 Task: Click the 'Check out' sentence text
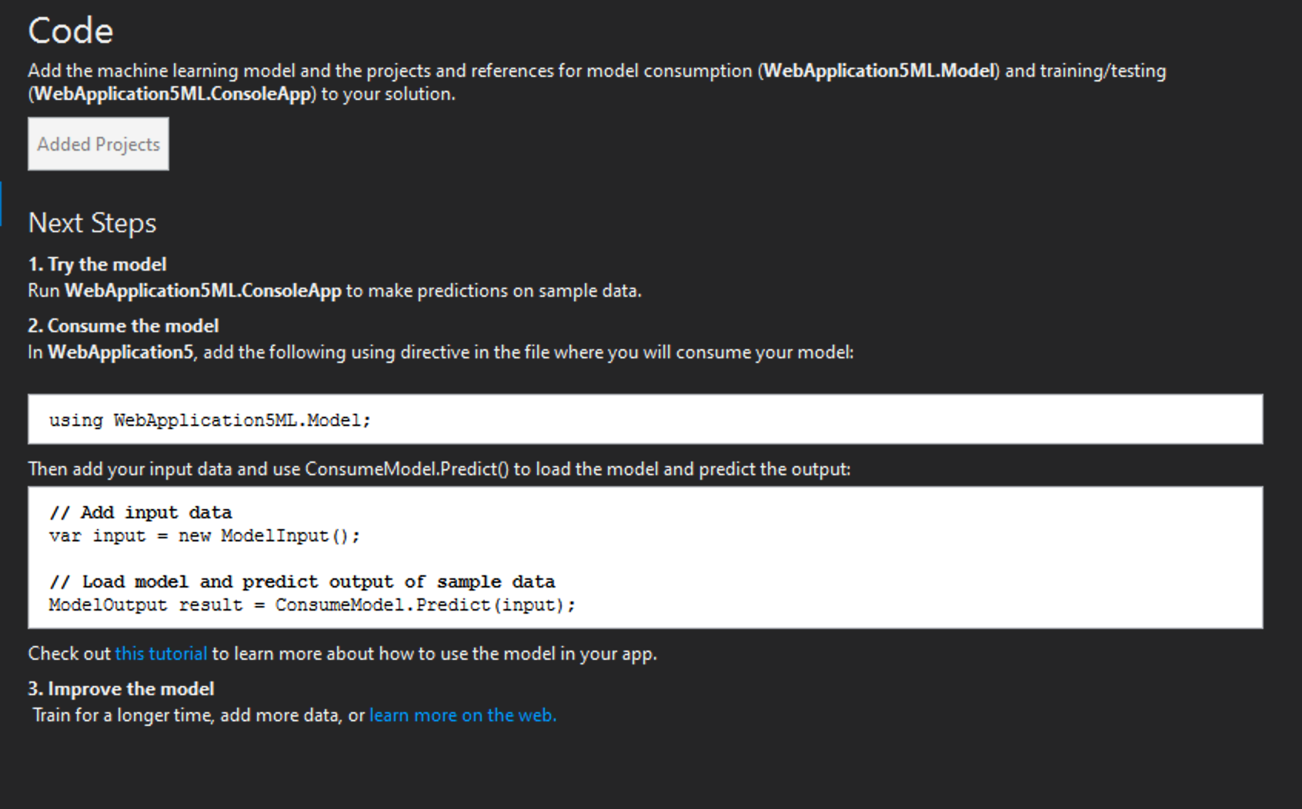tap(71, 653)
